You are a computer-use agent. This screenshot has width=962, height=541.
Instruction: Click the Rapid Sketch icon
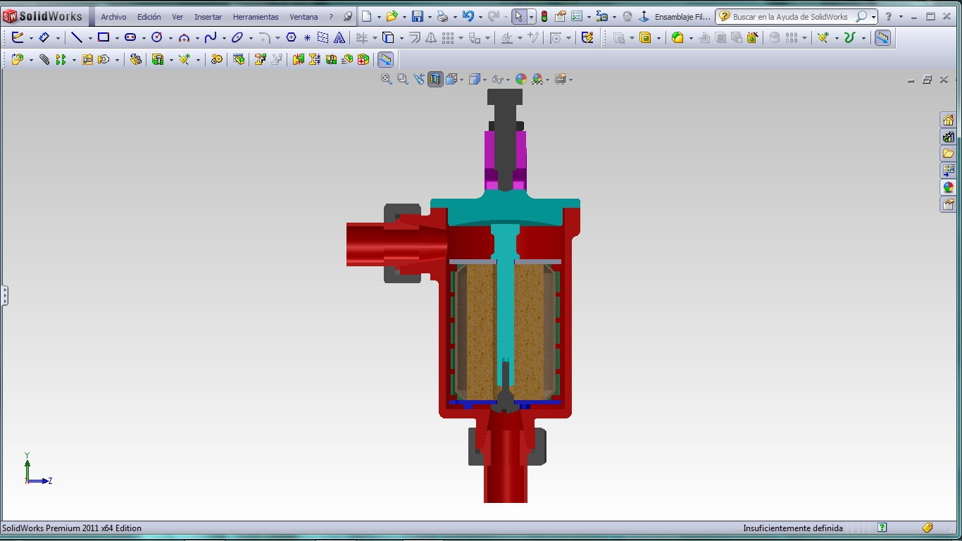587,38
